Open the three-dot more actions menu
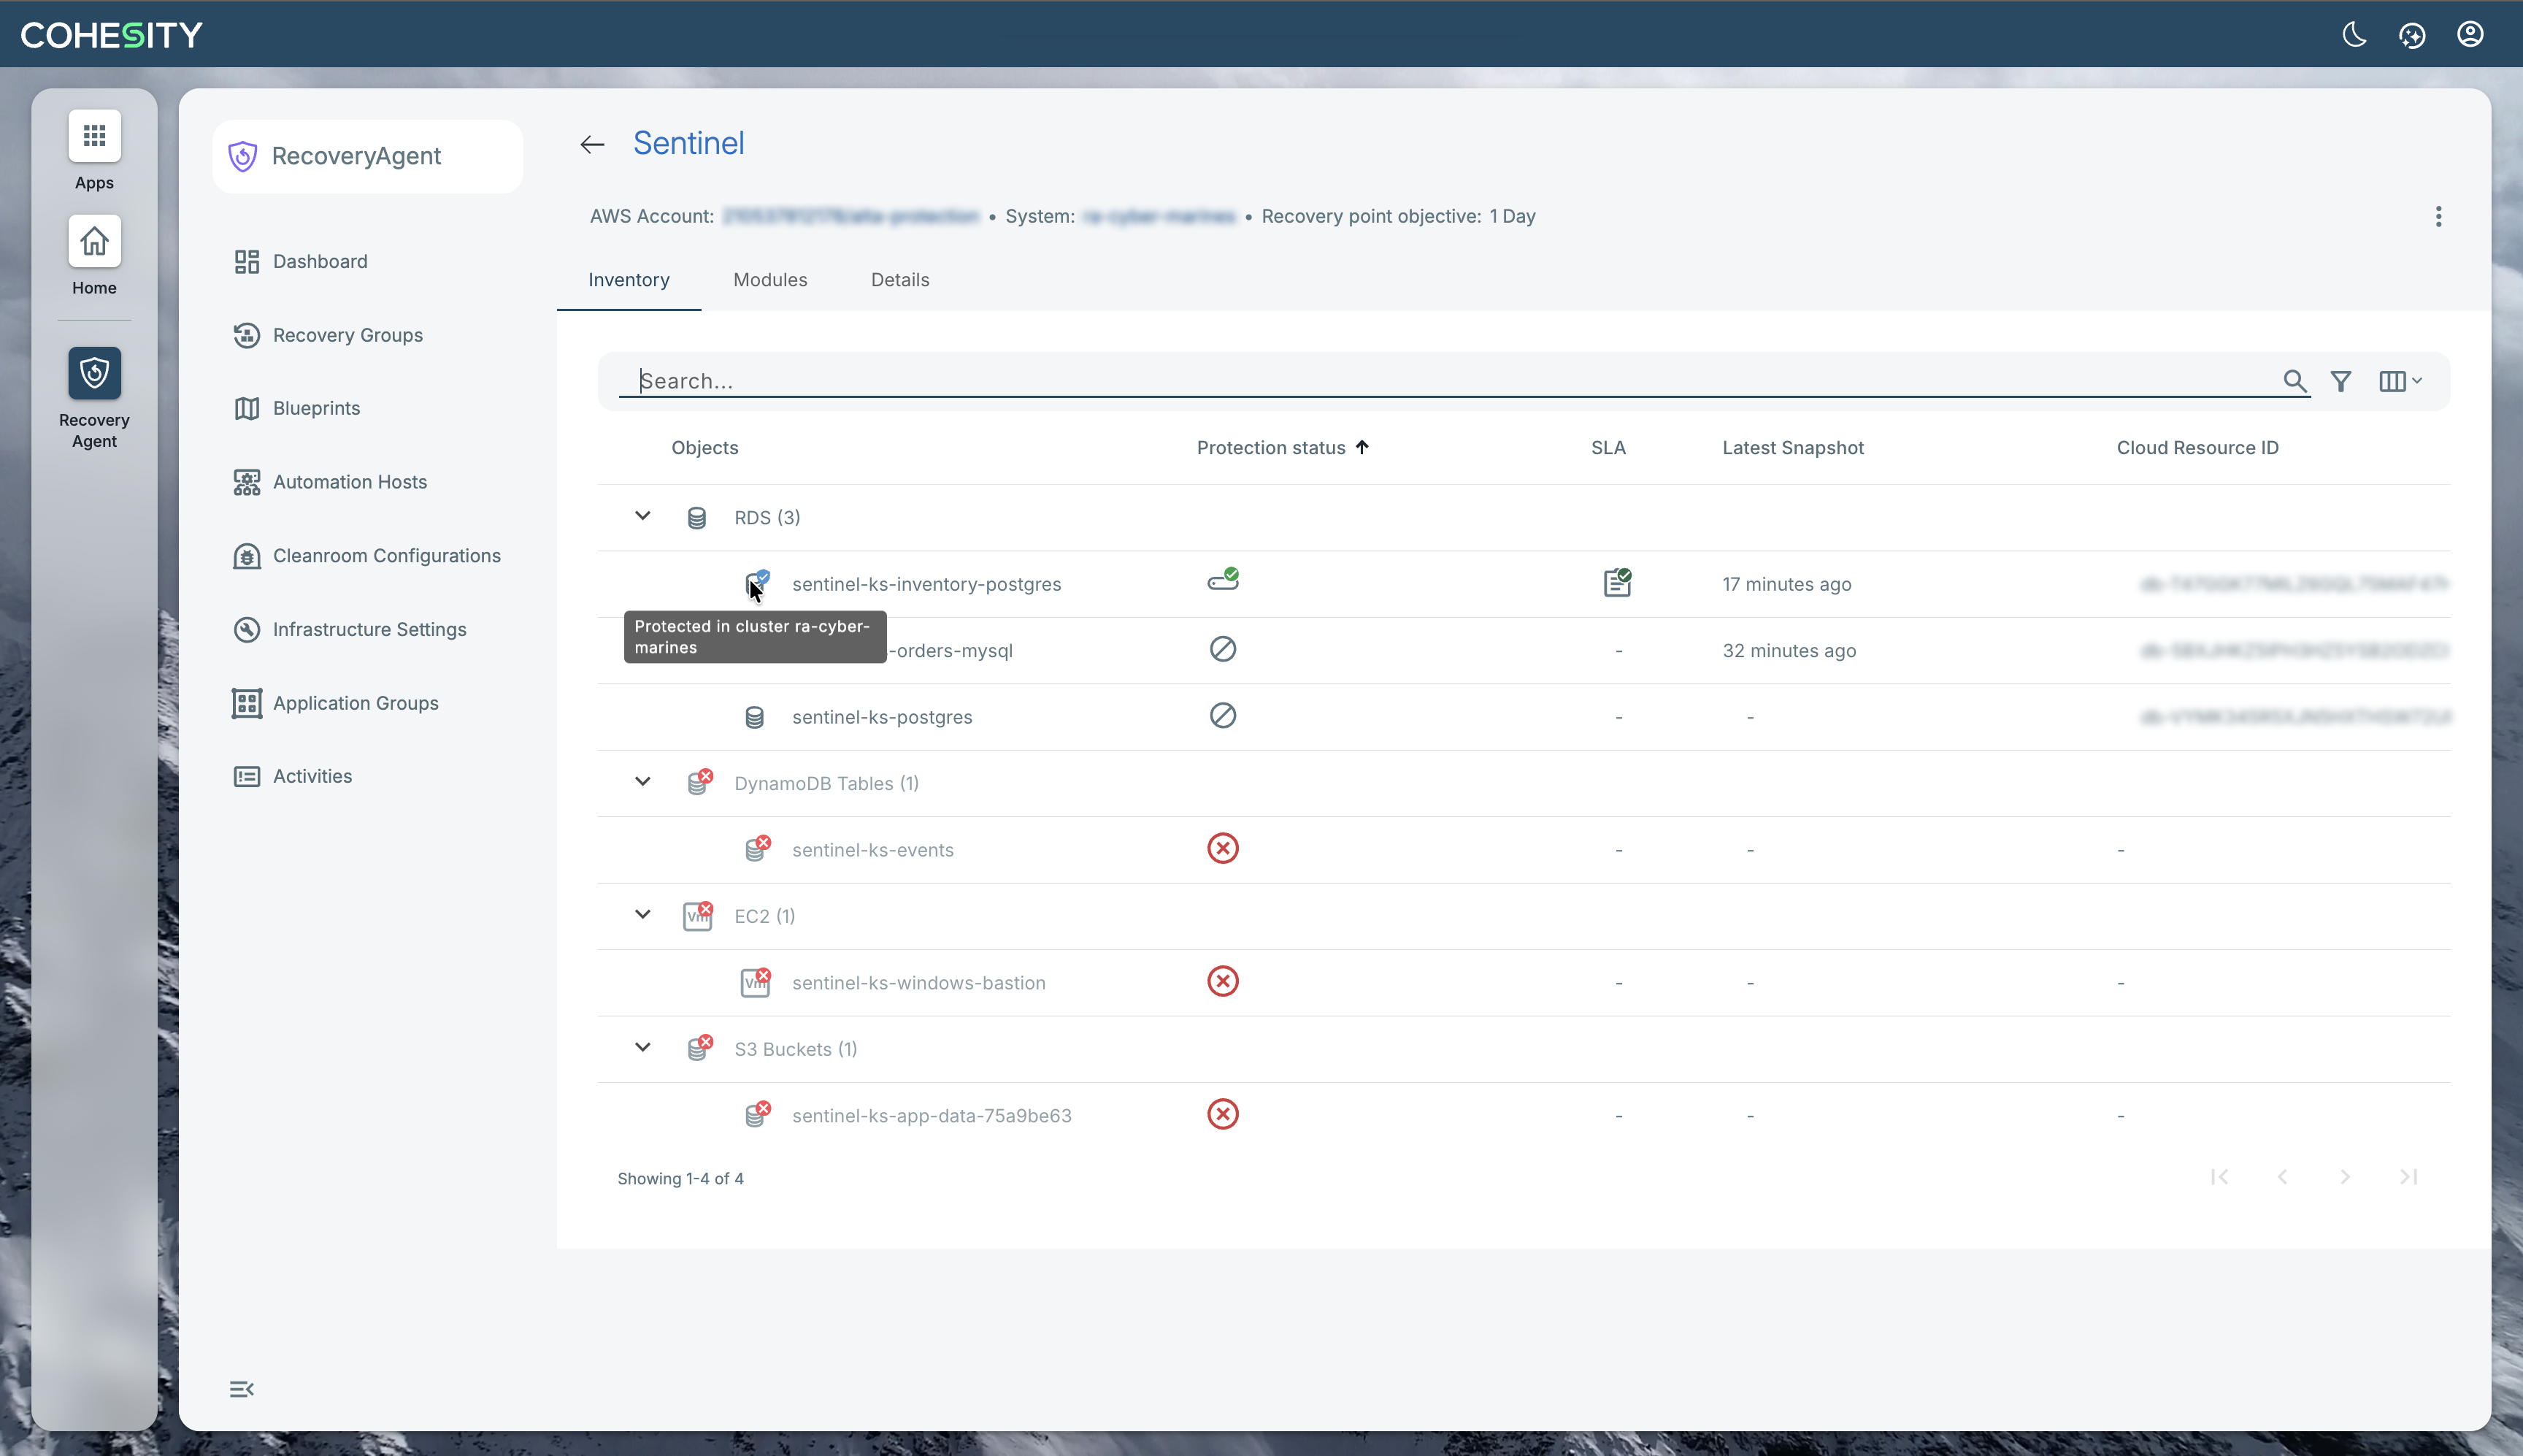This screenshot has width=2523, height=1456. pos(2438,217)
